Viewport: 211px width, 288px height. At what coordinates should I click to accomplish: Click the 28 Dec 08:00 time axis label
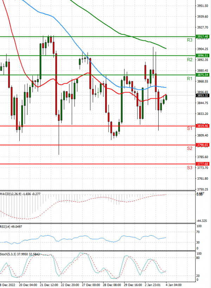tap(112, 285)
